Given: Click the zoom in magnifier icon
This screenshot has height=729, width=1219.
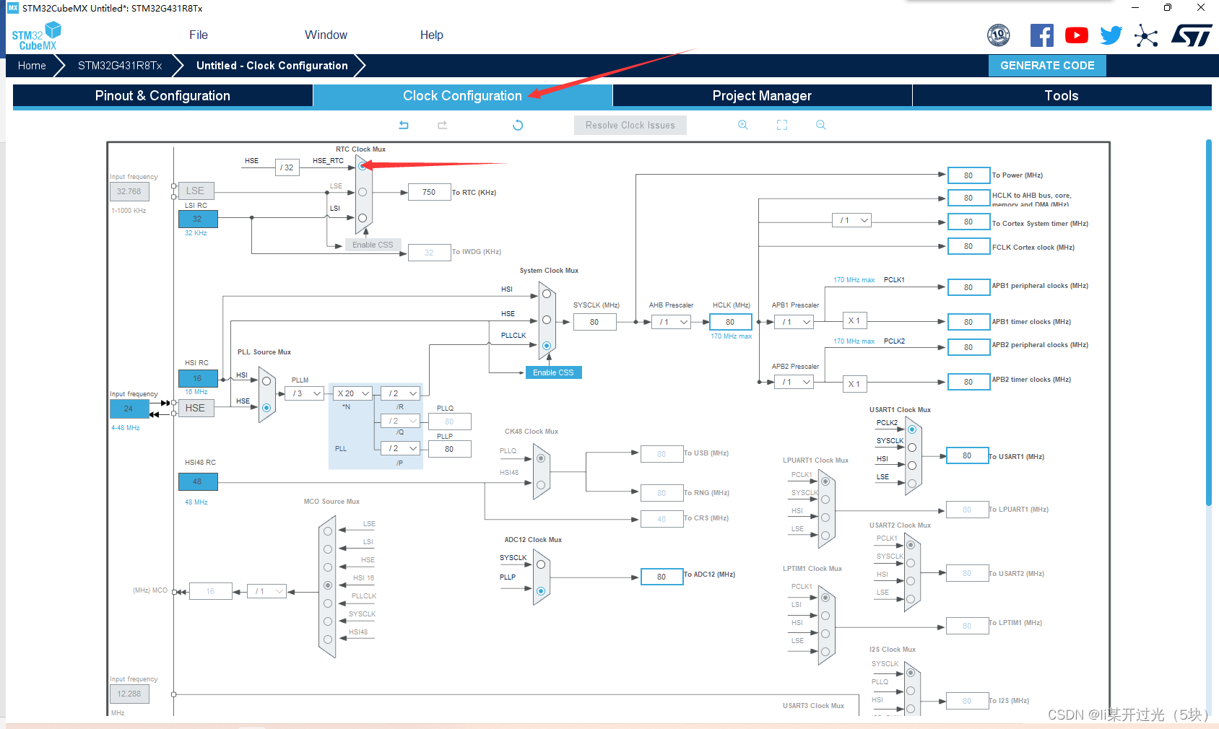Looking at the screenshot, I should (x=743, y=125).
